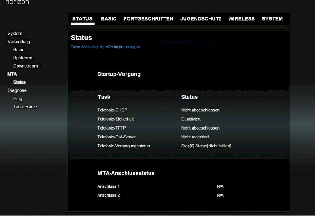The height and width of the screenshot is (216, 315).
Task: Switch to the BASIC top navigation tab
Action: click(x=109, y=19)
